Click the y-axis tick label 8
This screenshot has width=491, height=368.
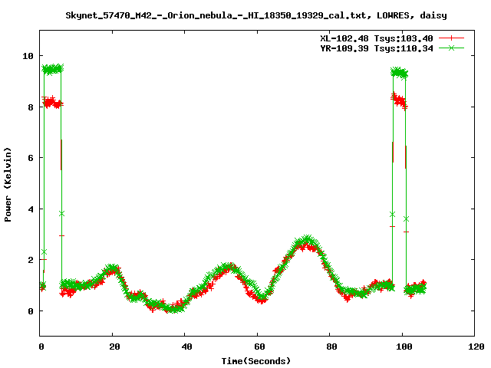click(31, 107)
